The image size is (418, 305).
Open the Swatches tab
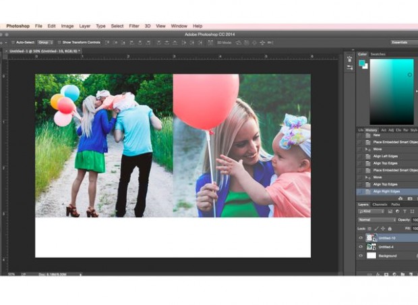[x=378, y=54]
